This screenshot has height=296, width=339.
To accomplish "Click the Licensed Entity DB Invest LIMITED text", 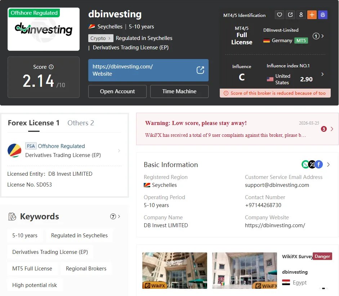I will click(x=50, y=174).
